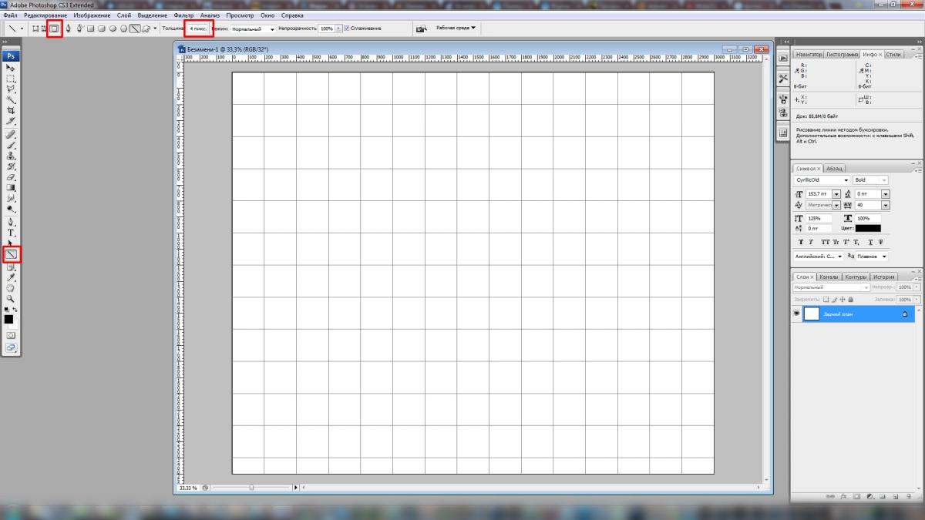
Task: Select the Slice tool
Action: [12, 122]
